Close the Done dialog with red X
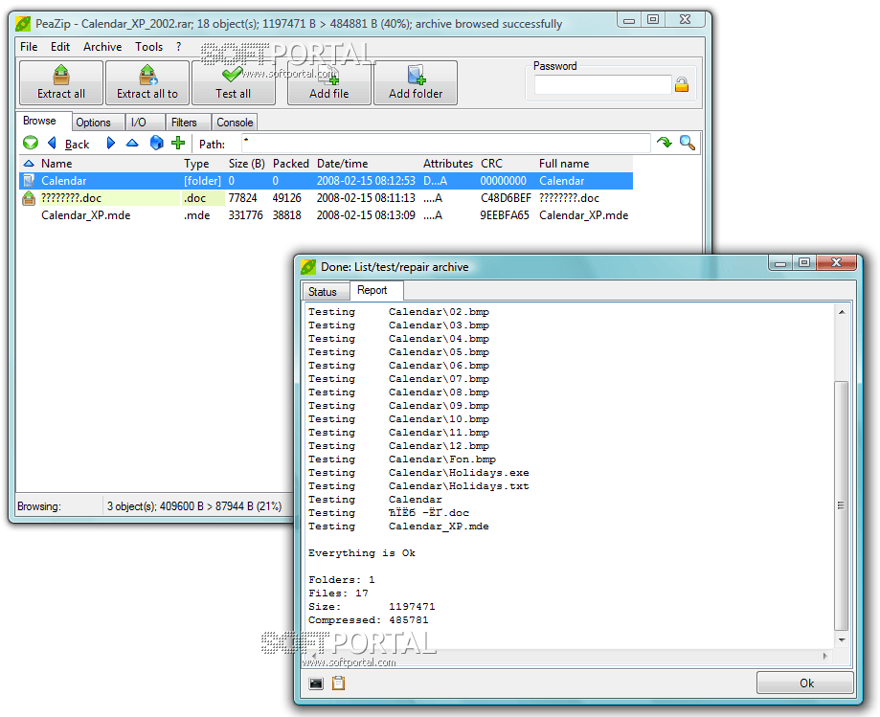 836,262
